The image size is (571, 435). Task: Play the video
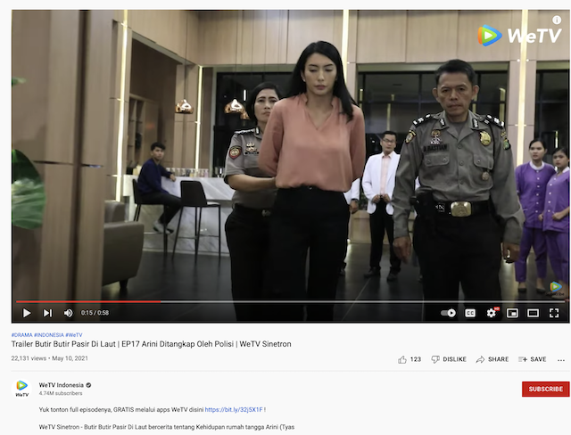tap(27, 313)
